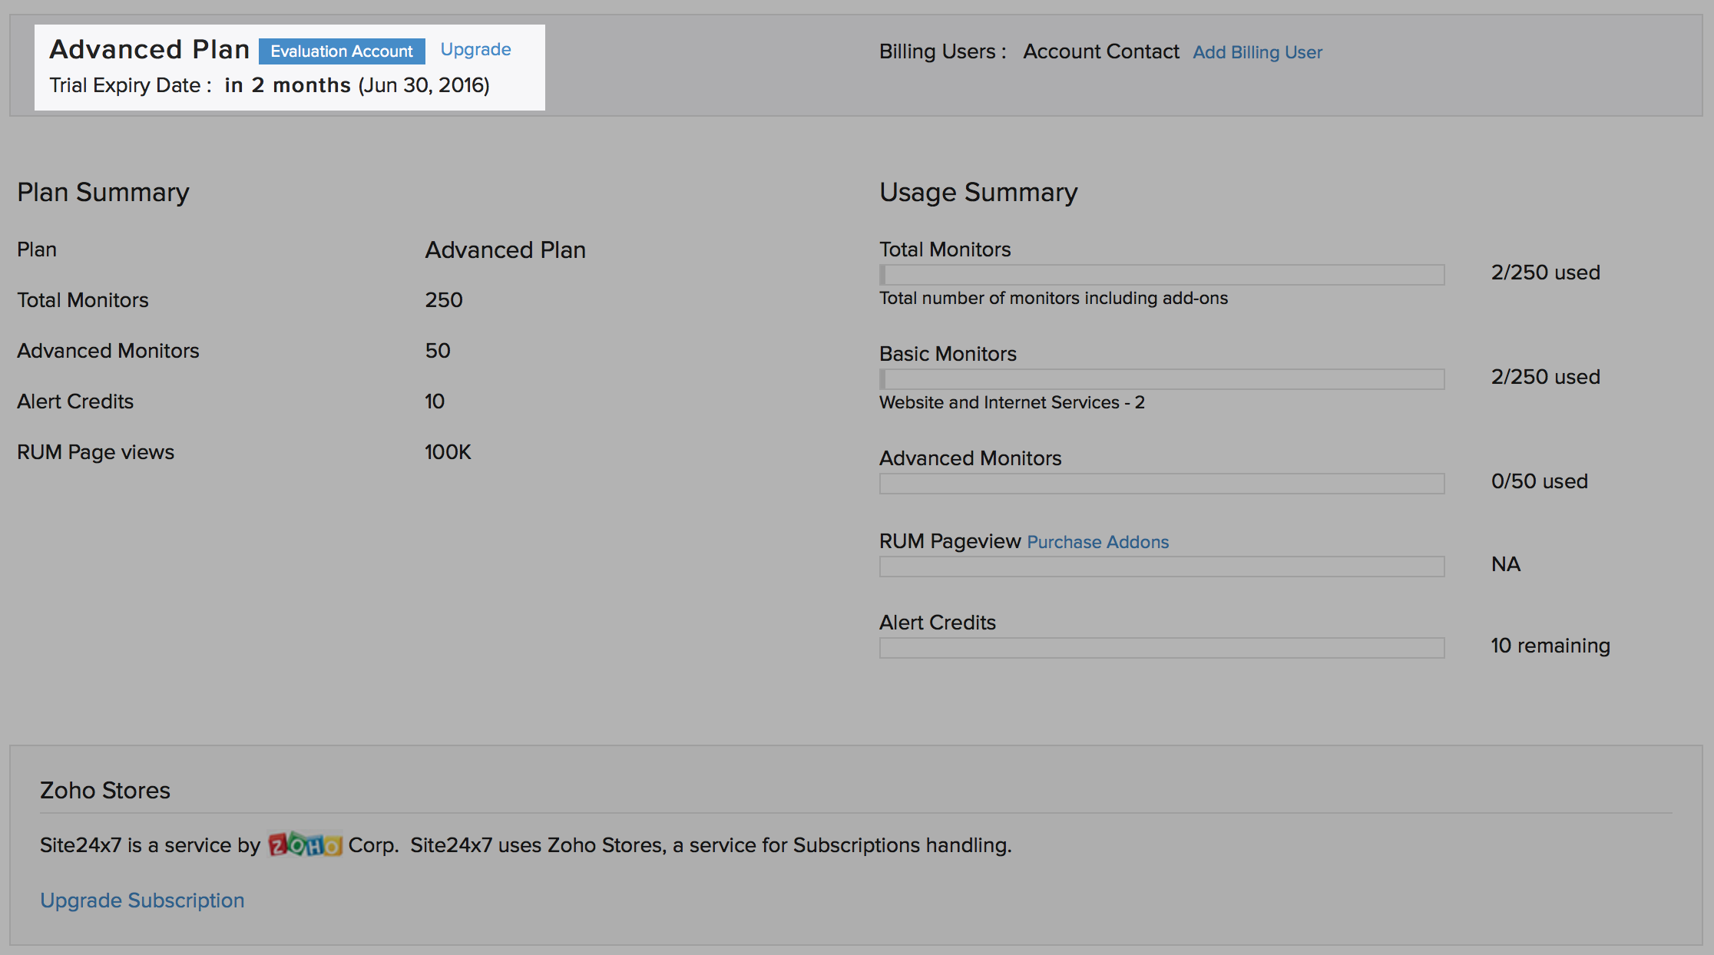Click the Total Monitors usage progress bar
Image resolution: width=1714 pixels, height=955 pixels.
[1161, 275]
